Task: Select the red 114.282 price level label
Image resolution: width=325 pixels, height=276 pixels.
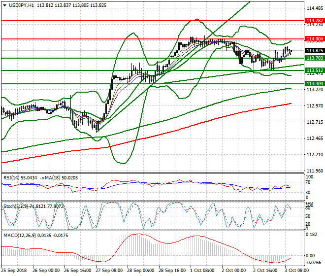Action: 315,21
